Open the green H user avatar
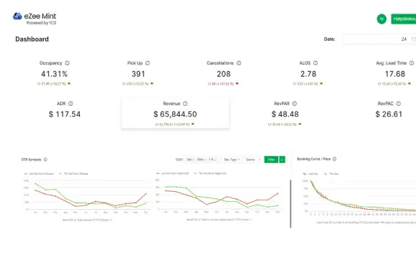 (x=382, y=19)
